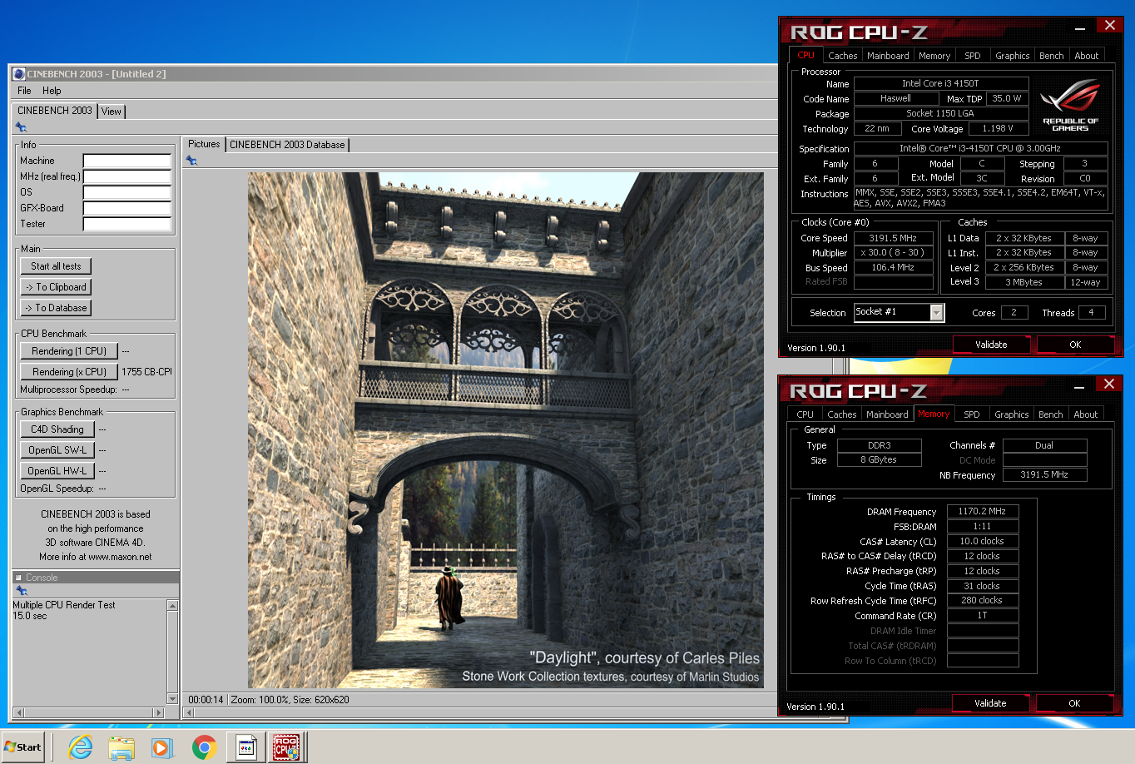Open the Bench tab in upper CPU-Z window
This screenshot has height=764, width=1135.
[1052, 56]
